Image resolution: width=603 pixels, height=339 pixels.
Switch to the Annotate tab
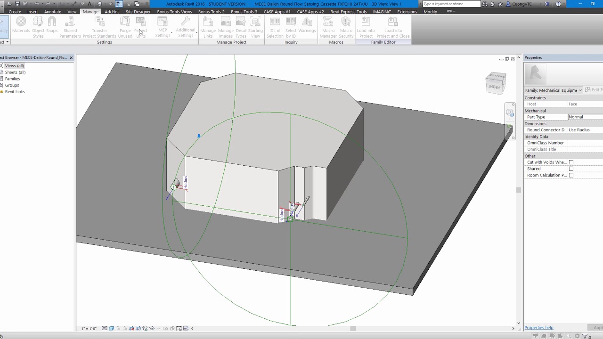[52, 12]
